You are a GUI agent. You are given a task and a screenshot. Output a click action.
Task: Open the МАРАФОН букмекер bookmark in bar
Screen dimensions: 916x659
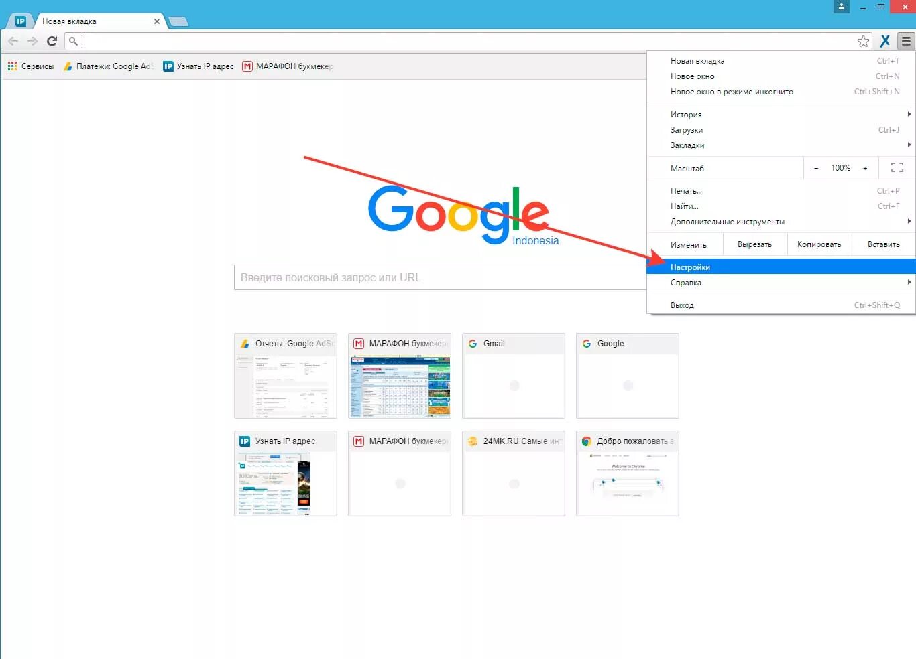pyautogui.click(x=287, y=66)
